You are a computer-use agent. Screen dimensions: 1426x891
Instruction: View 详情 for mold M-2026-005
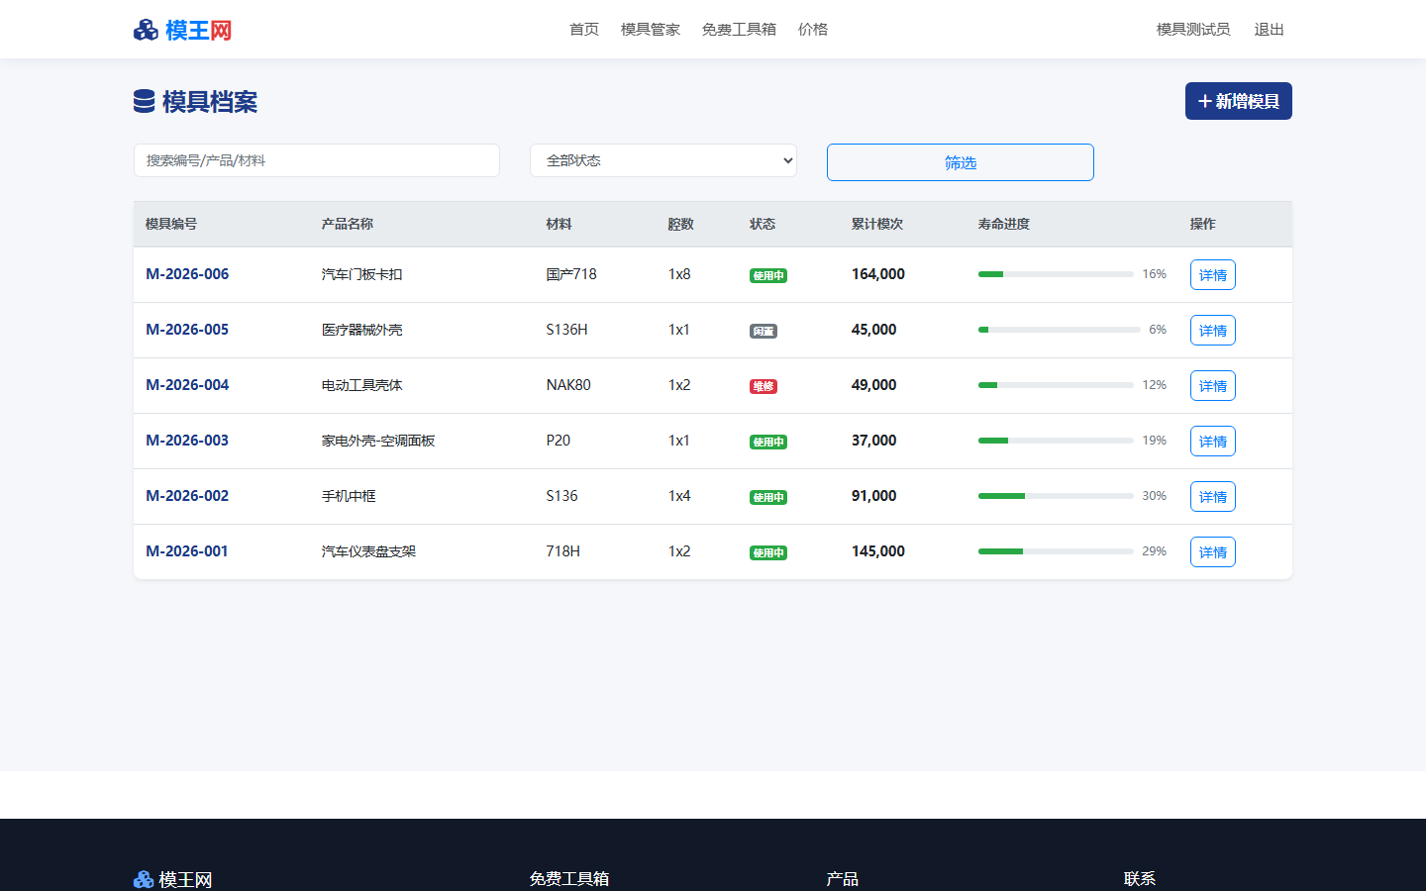(1213, 331)
